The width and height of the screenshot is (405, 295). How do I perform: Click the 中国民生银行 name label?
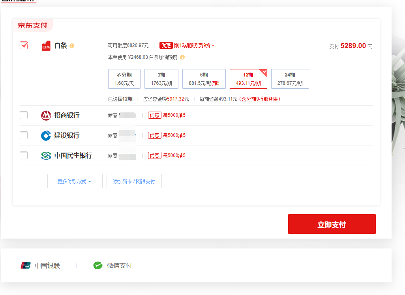[73, 156]
